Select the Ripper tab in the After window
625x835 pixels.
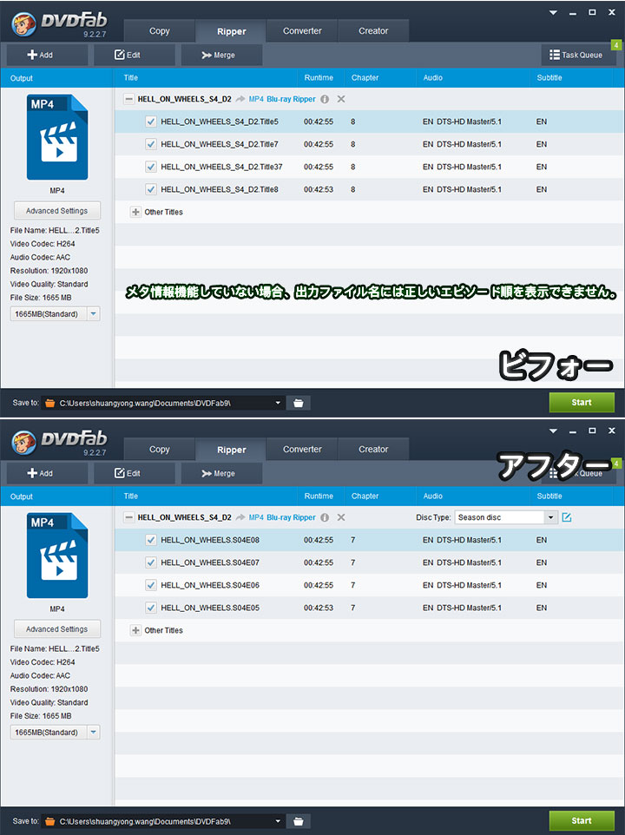(231, 450)
